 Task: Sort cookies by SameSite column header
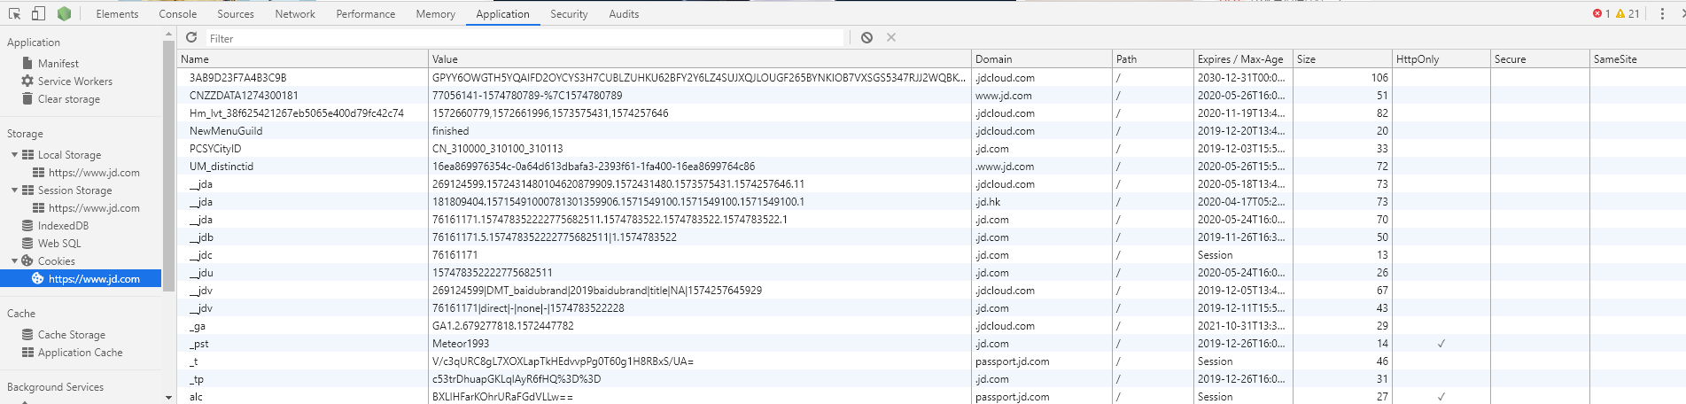[1638, 59]
